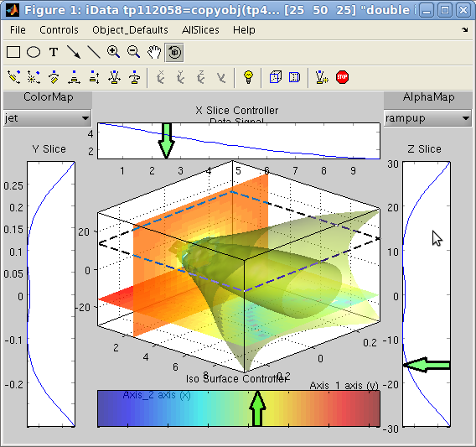The height and width of the screenshot is (447, 476).
Task: Click the Iso Surface Controller color bar
Action: [239, 408]
